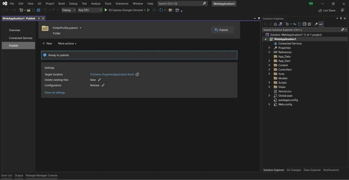Select packages.config file in tree
The width and height of the screenshot is (349, 180).
[288, 100]
